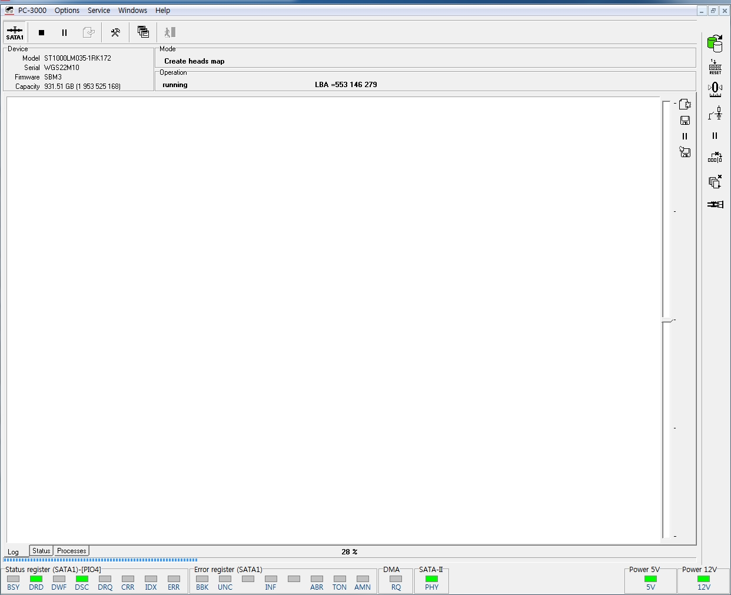
Task: Click the 5V power indicator
Action: click(650, 579)
